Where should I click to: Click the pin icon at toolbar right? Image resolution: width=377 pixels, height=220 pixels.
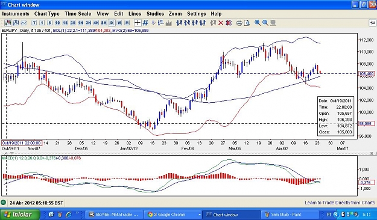pos(372,23)
